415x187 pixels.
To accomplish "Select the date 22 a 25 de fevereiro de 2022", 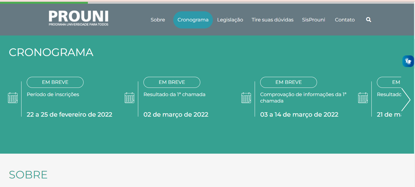I will (69, 114).
